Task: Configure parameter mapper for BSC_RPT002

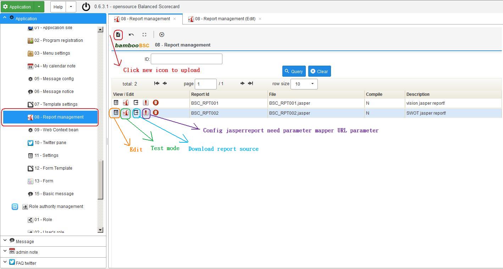Action: pyautogui.click(x=146, y=112)
